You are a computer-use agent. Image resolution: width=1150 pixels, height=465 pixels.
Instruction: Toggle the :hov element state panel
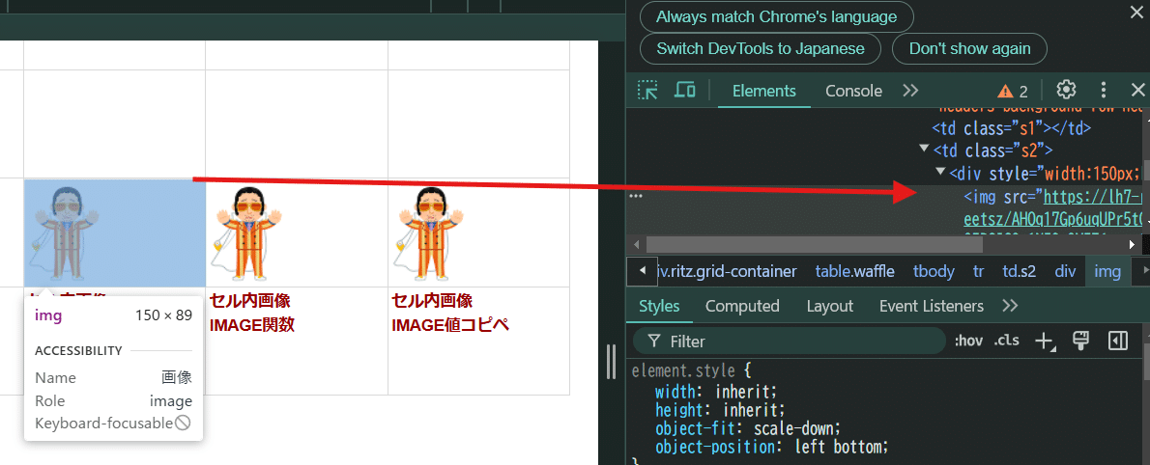(968, 342)
